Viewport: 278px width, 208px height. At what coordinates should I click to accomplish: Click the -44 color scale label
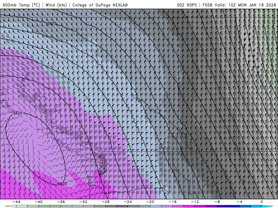coord(16,202)
